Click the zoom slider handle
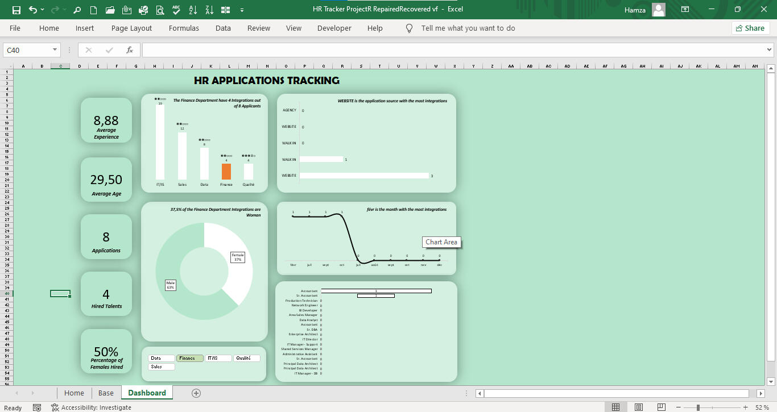This screenshot has height=412, width=777. (698, 407)
